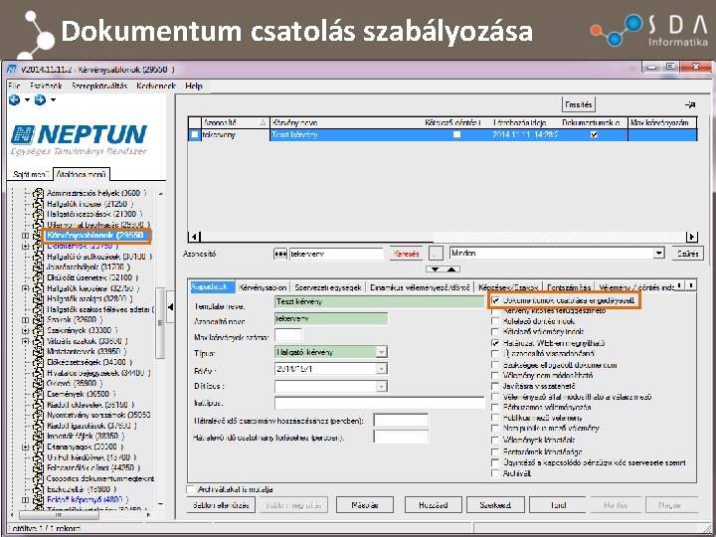
Task: Click the Virtuális szakok node icon
Action: pos(39,341)
